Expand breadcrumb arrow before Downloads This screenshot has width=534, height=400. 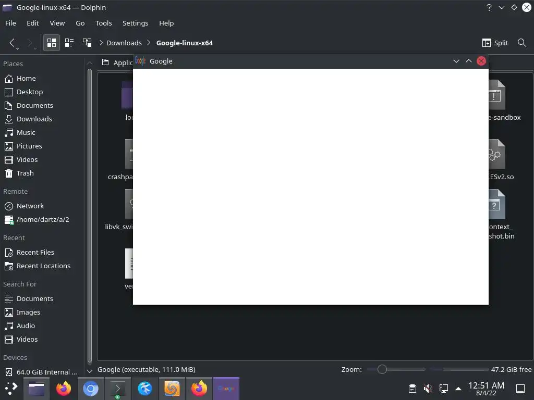point(101,43)
